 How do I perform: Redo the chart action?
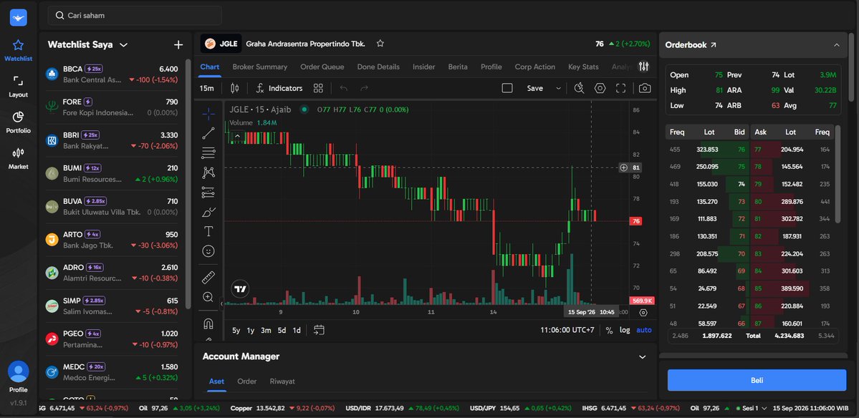pyautogui.click(x=365, y=88)
